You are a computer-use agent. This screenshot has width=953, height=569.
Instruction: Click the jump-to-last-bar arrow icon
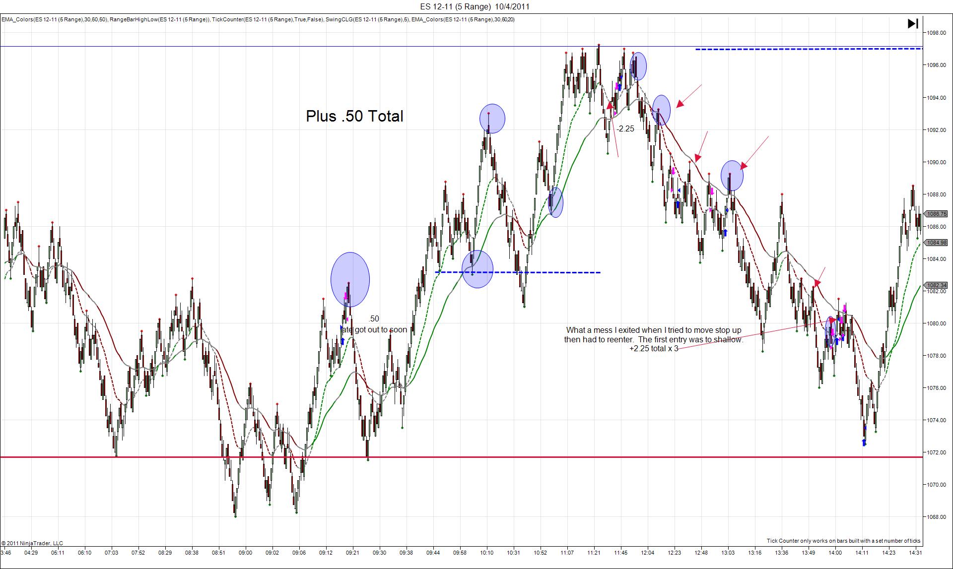coord(913,23)
